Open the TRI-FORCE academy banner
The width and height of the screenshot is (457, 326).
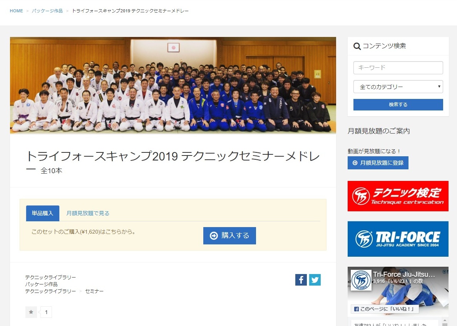(x=398, y=239)
